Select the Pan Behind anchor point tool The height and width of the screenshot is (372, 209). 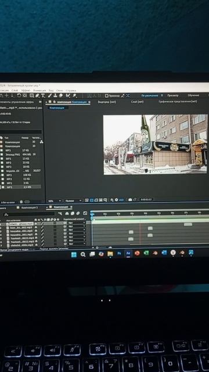click(x=24, y=95)
